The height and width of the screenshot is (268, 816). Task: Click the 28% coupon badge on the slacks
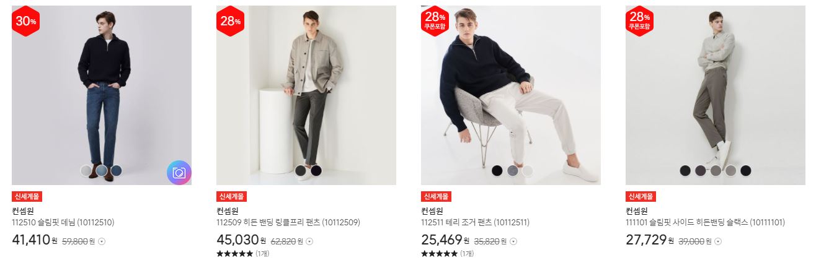640,21
